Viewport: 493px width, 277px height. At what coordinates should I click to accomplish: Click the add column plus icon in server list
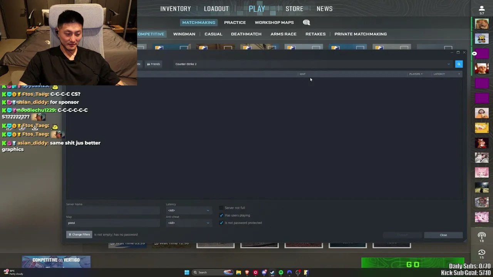tap(459, 74)
